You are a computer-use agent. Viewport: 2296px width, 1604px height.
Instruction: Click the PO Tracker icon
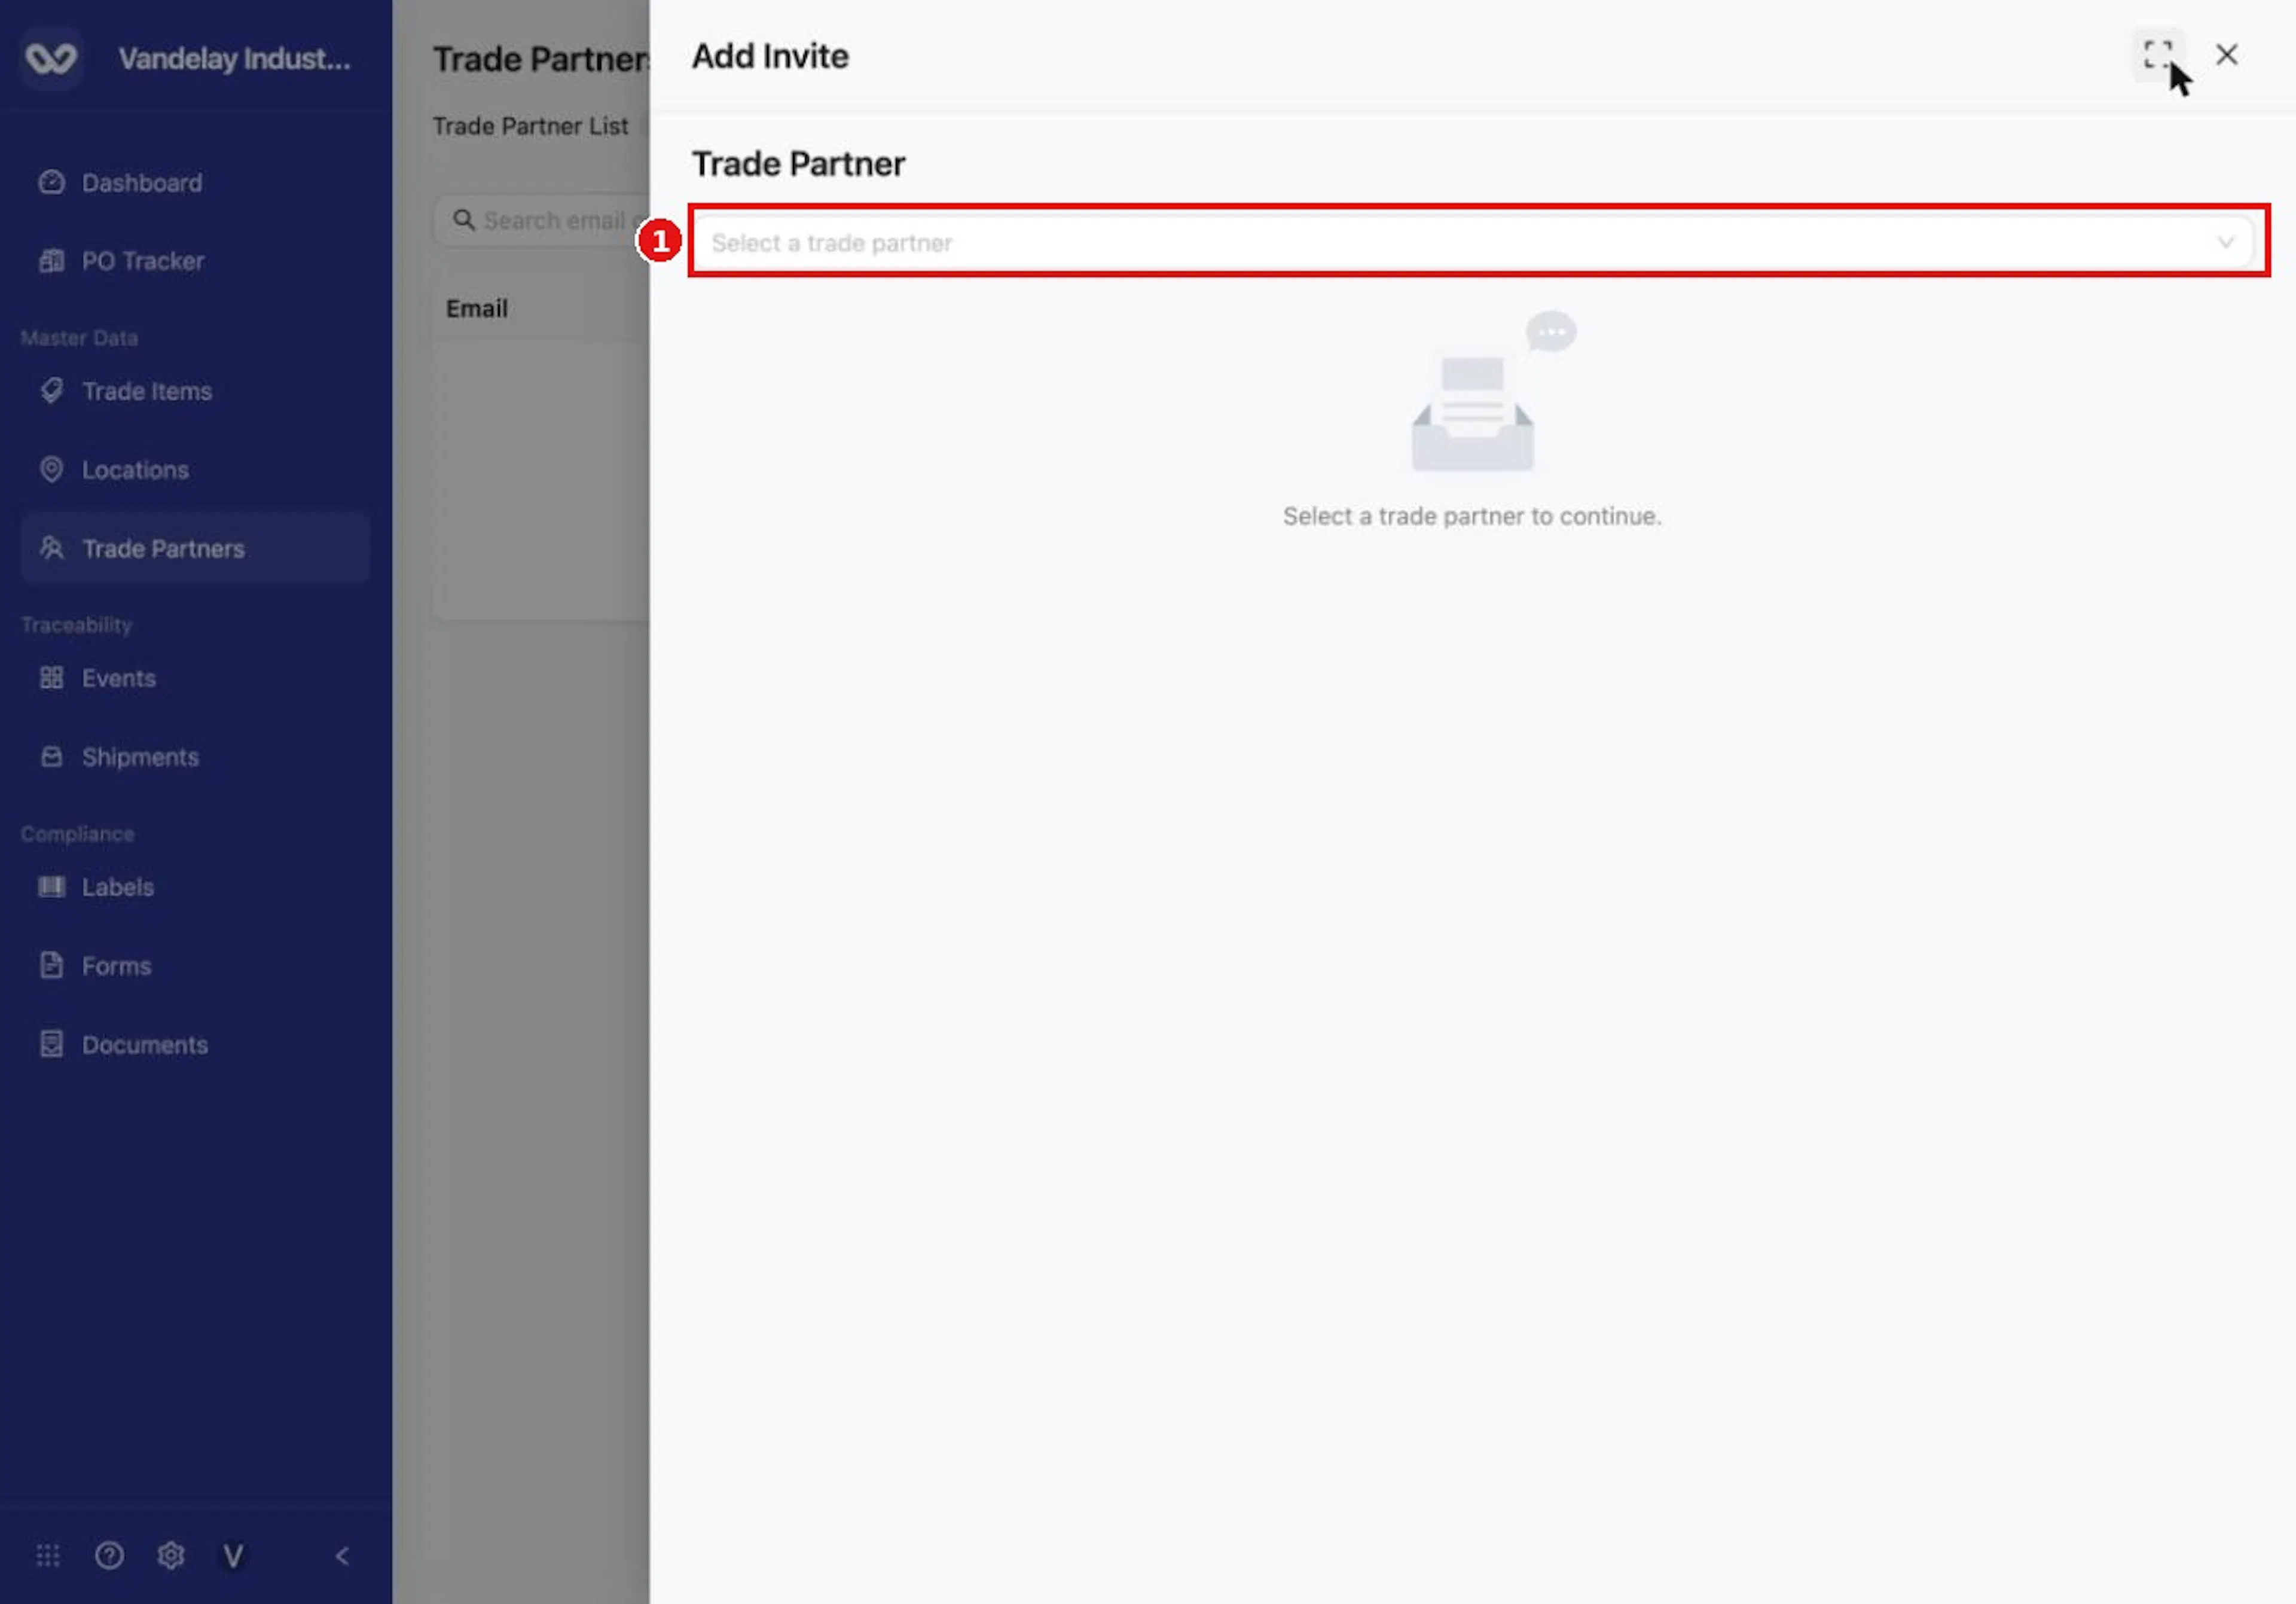tap(51, 261)
